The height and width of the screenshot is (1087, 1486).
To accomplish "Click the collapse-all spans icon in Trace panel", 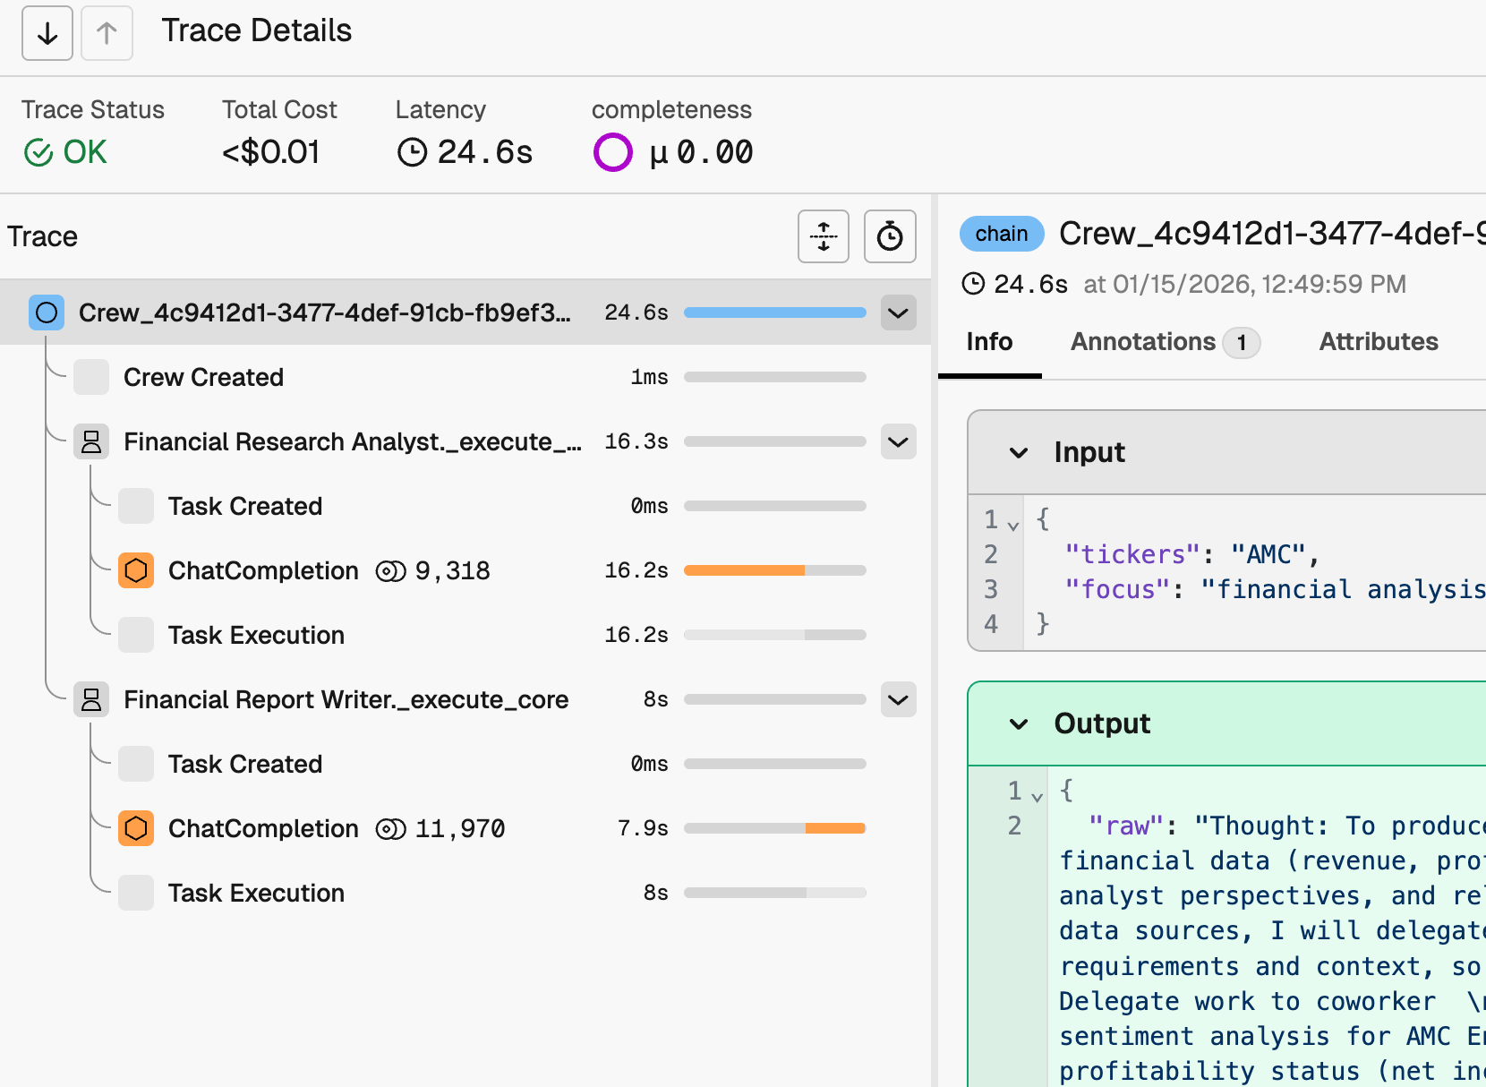I will click(824, 236).
